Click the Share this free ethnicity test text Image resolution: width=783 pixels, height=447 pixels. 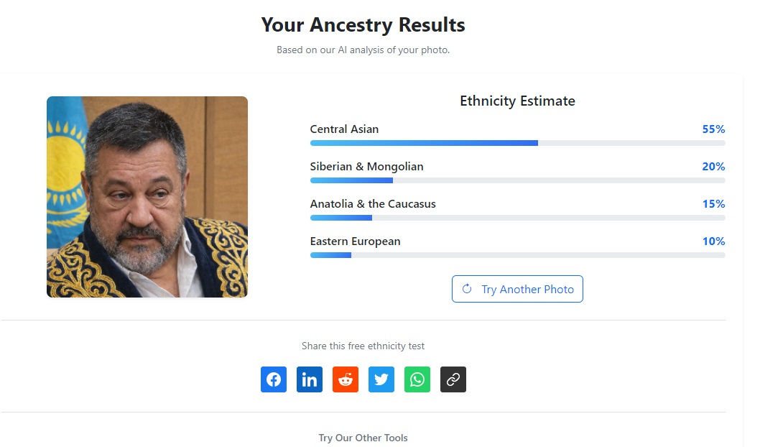363,346
